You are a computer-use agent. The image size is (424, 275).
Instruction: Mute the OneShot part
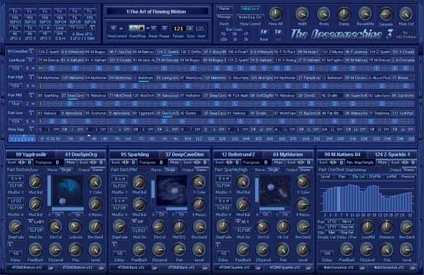[x=383, y=163]
